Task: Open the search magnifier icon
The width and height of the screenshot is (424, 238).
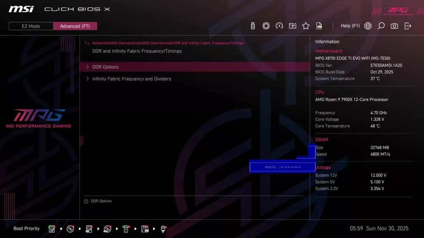Action: pos(381,26)
